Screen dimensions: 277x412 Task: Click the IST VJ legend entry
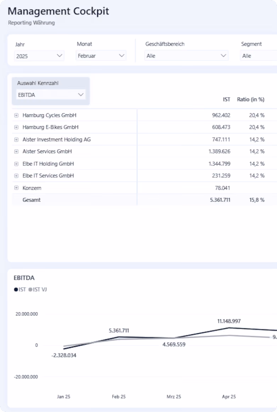pyautogui.click(x=38, y=289)
